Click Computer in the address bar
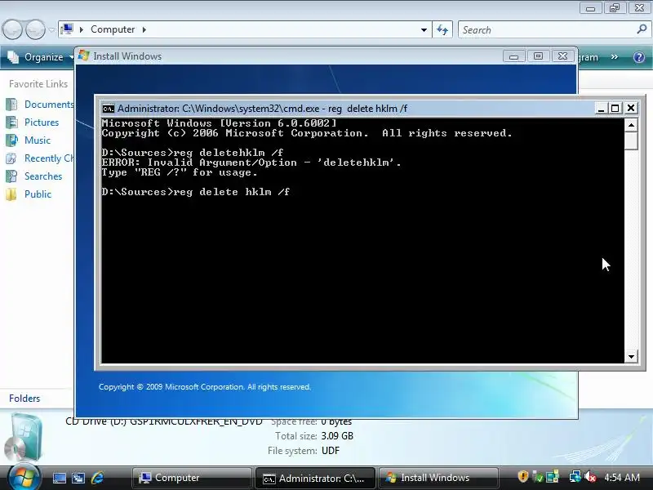Image resolution: width=653 pixels, height=490 pixels. tap(113, 29)
